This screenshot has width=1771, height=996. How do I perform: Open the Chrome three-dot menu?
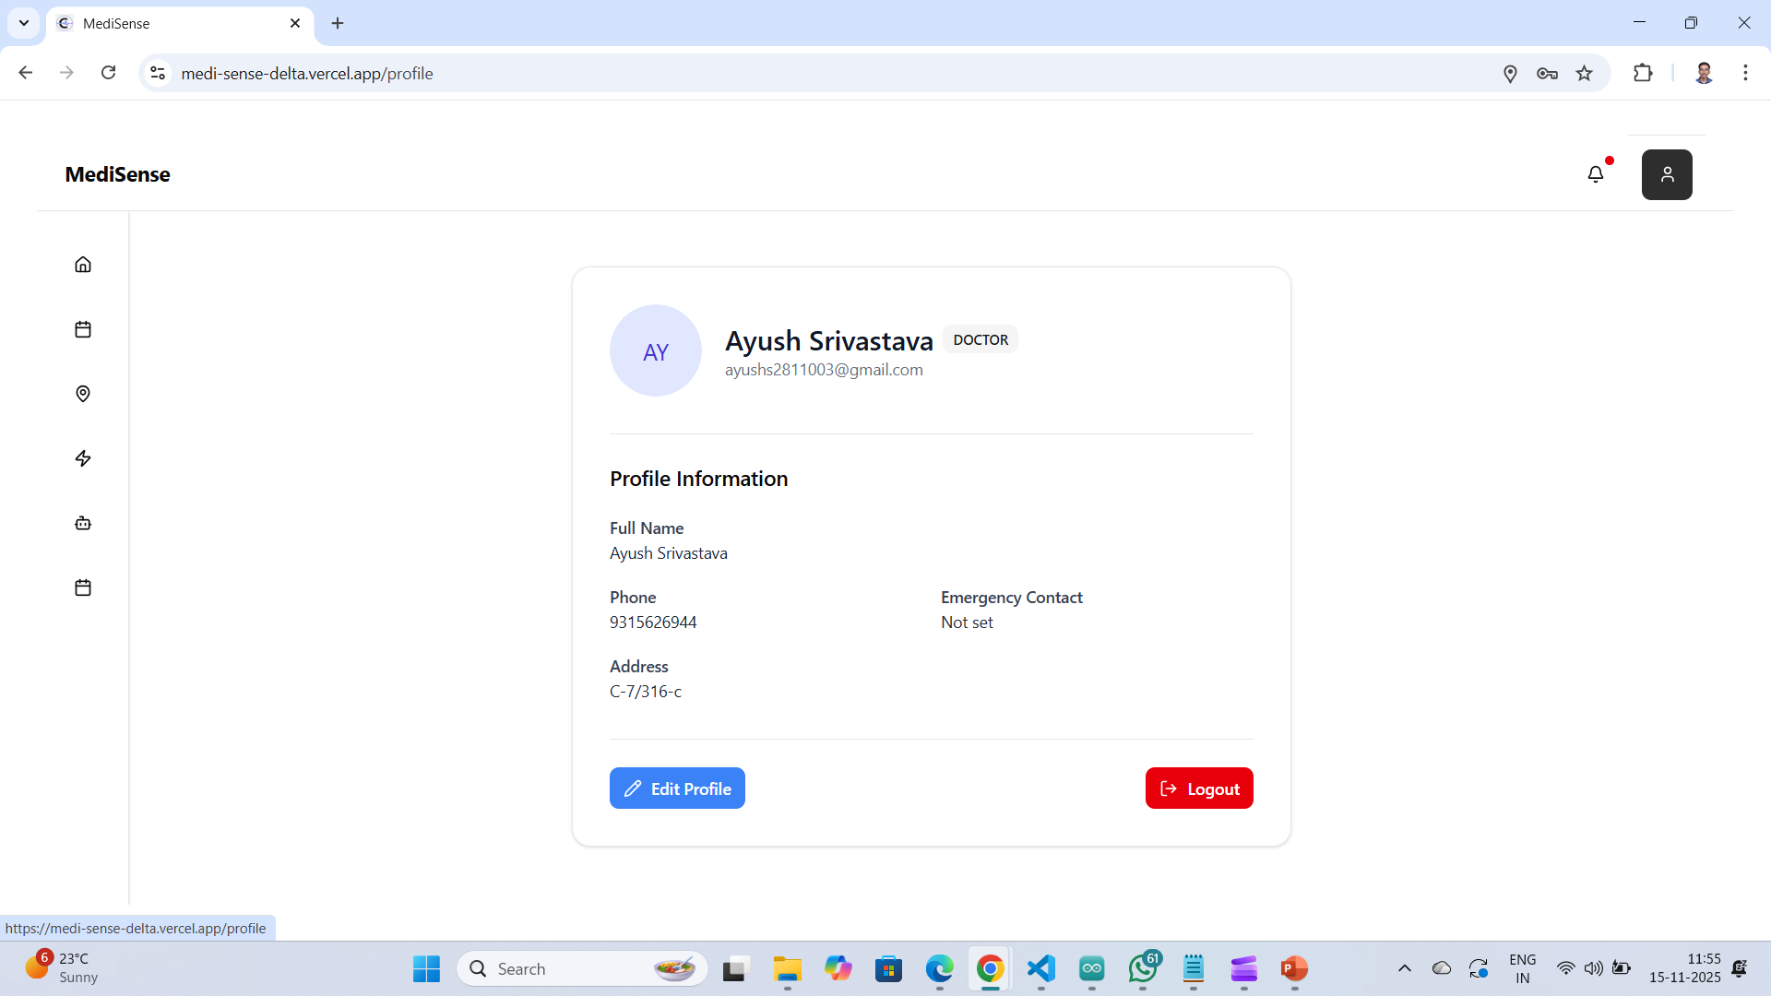[x=1745, y=73]
